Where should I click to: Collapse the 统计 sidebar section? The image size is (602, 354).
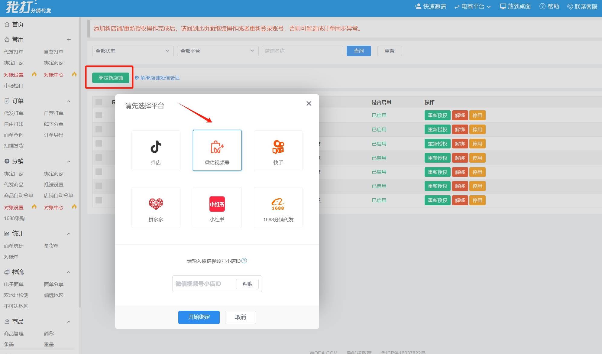click(x=69, y=234)
